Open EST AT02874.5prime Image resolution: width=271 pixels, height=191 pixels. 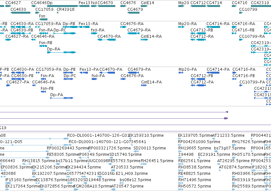(x=235, y=167)
